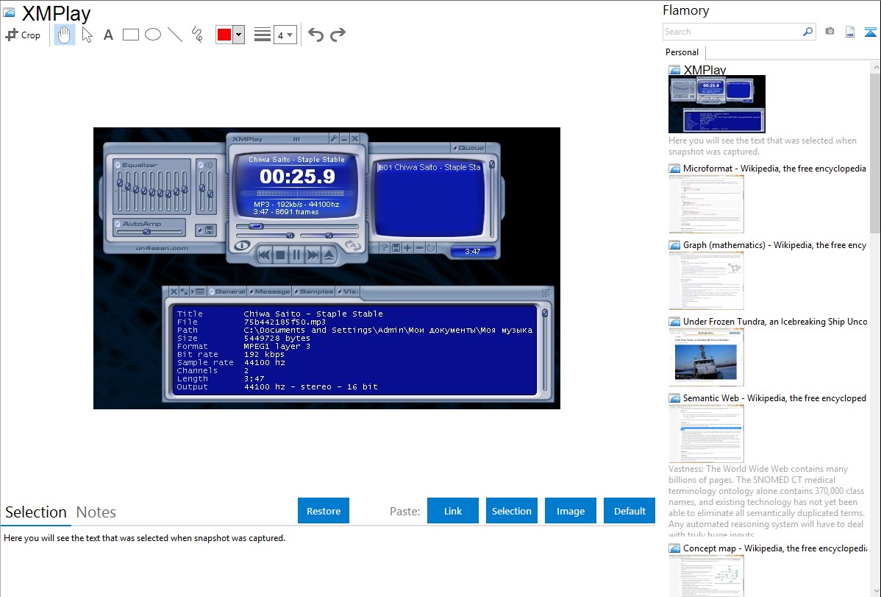Viewport: 881px width, 597px height.
Task: Open the Personal tab
Action: pos(682,52)
